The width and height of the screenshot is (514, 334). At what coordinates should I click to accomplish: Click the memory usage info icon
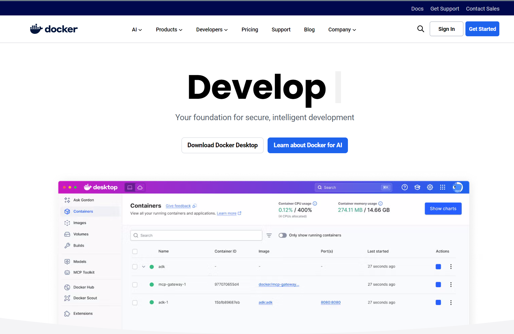[380, 204]
